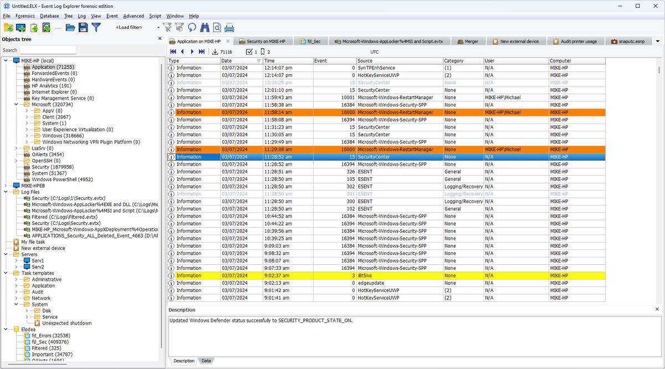The height and width of the screenshot is (369, 665).
Task: Jump to the last event with the double-arrow icon
Action: [x=202, y=52]
